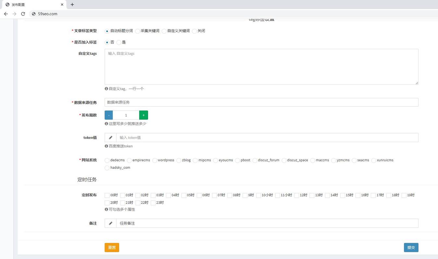This screenshot has height=259, width=438.
Task: Click the pencil icon beside 备注 field
Action: click(x=110, y=223)
